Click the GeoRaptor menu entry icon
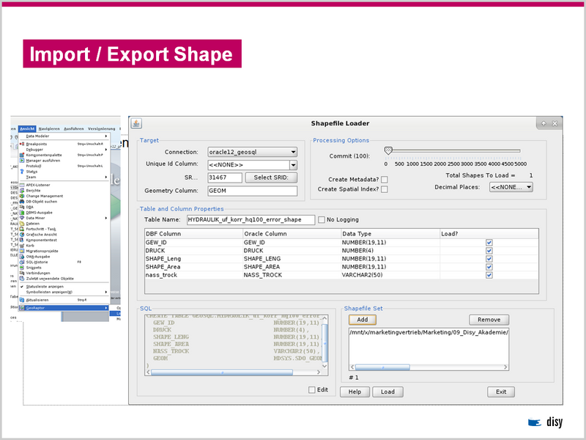Viewport: 586px width, 440px height. (22, 308)
